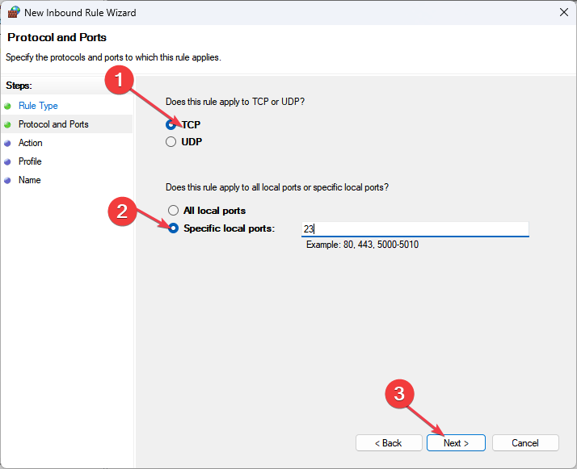Click the 'Example: 80, 443, 5000-5010' hint text

[x=362, y=245]
